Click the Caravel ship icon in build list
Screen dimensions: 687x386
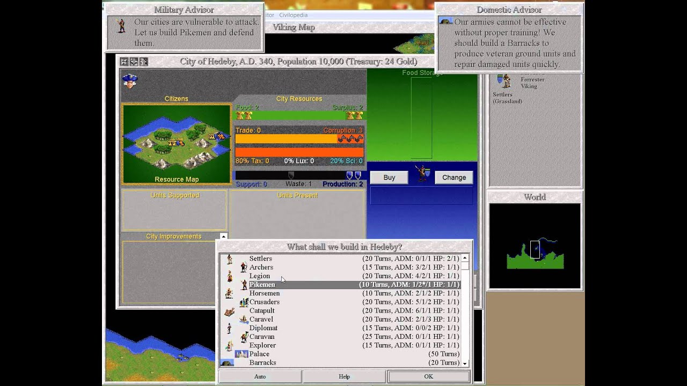point(244,320)
